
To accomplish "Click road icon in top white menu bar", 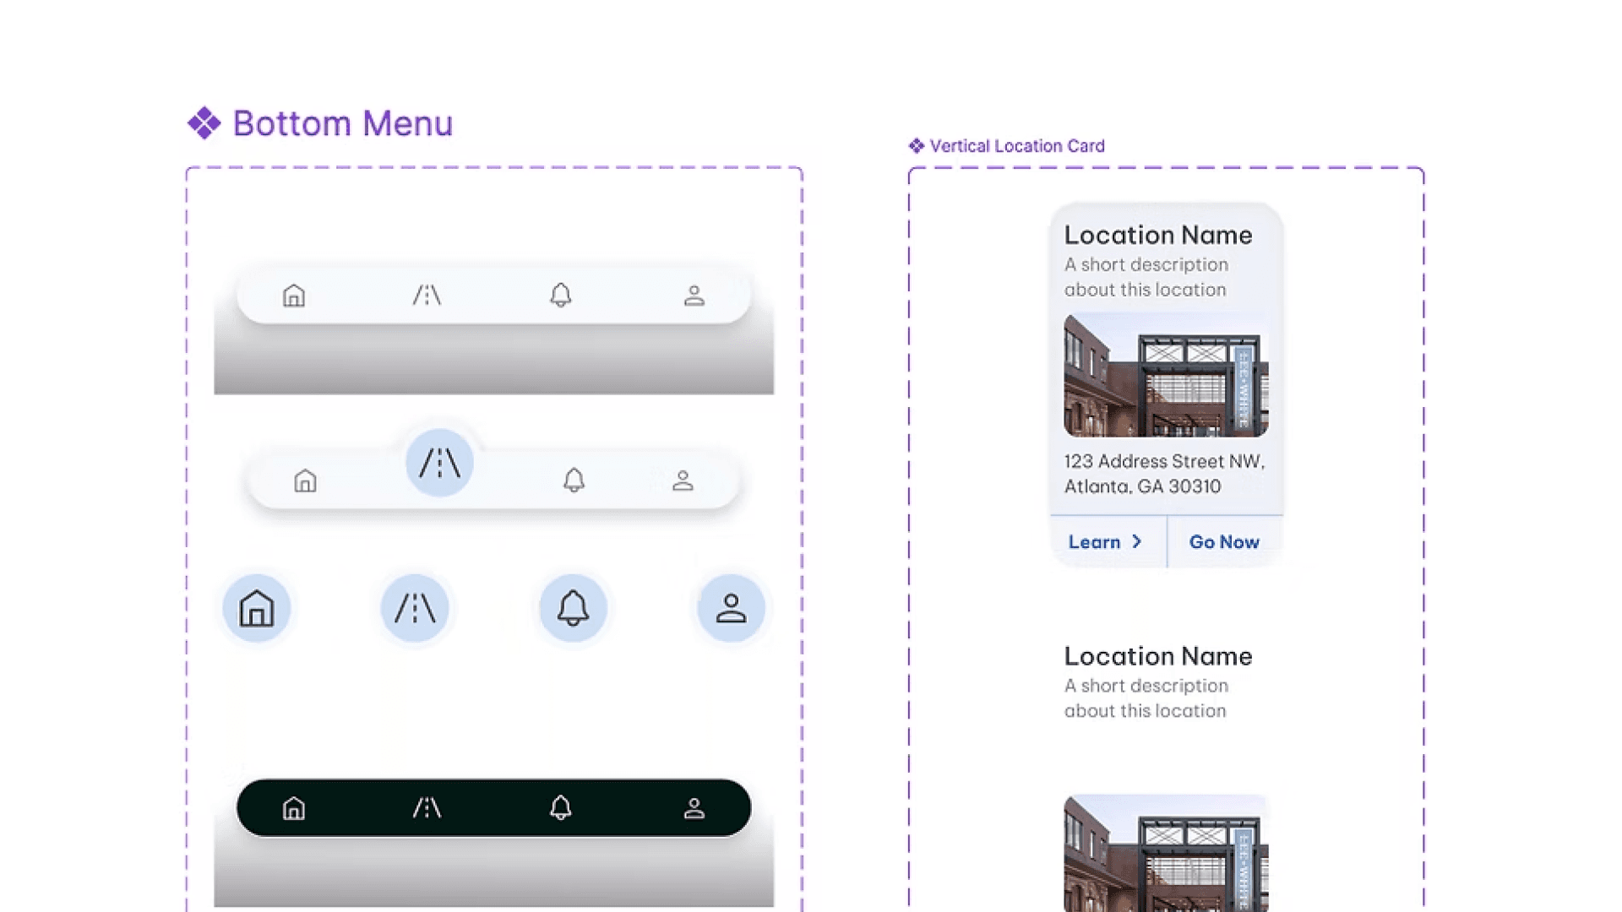I will [427, 296].
